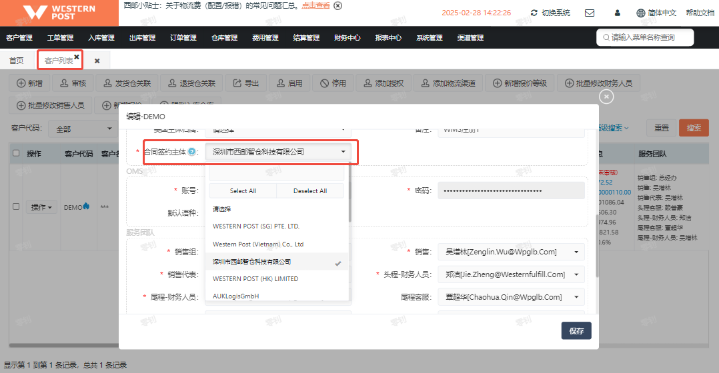Open the 结算管理 menu
This screenshot has width=719, height=373.
click(306, 37)
